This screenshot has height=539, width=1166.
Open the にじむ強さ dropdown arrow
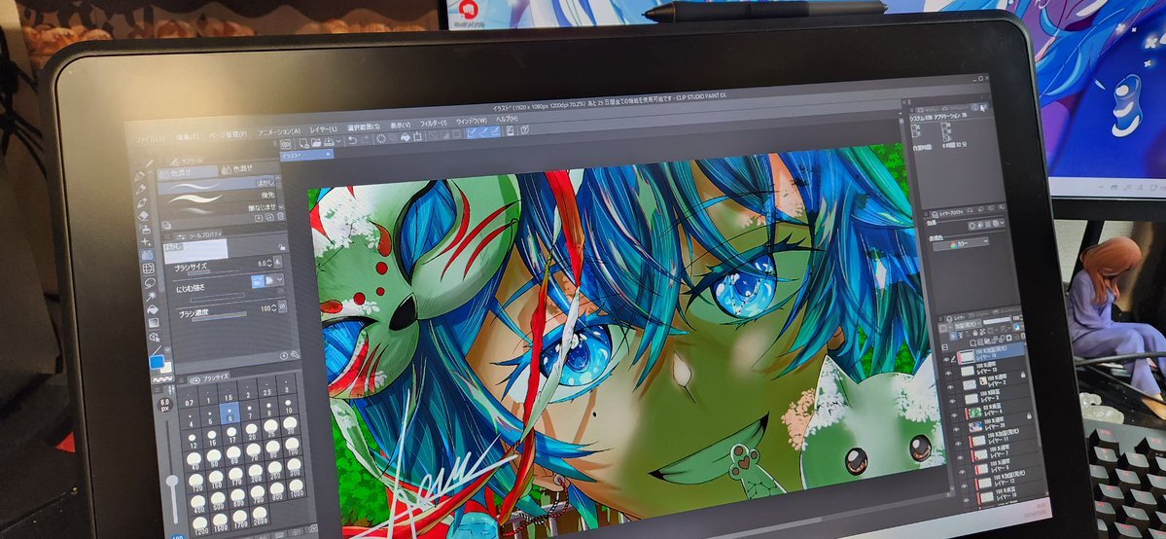click(280, 280)
